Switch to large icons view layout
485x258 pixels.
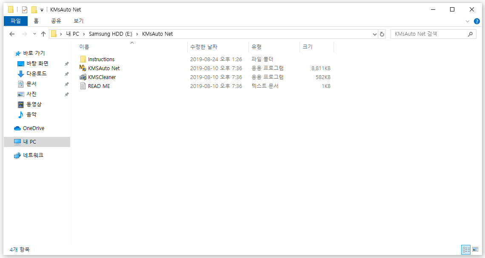click(x=475, y=249)
